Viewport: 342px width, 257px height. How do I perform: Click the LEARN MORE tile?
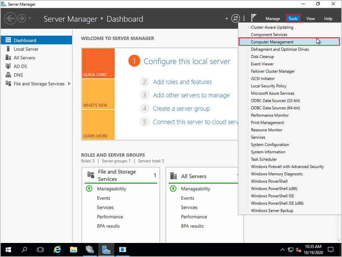coord(98,125)
